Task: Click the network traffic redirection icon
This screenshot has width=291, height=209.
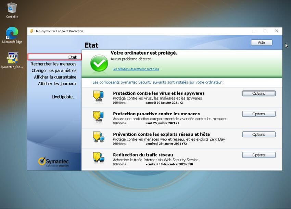Action: tap(99, 158)
